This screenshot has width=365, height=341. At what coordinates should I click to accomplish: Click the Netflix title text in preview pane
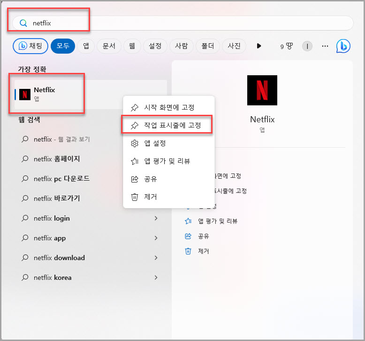(262, 119)
